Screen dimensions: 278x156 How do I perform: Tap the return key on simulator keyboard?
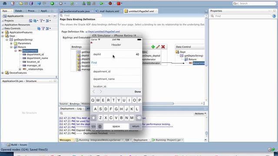(136, 126)
